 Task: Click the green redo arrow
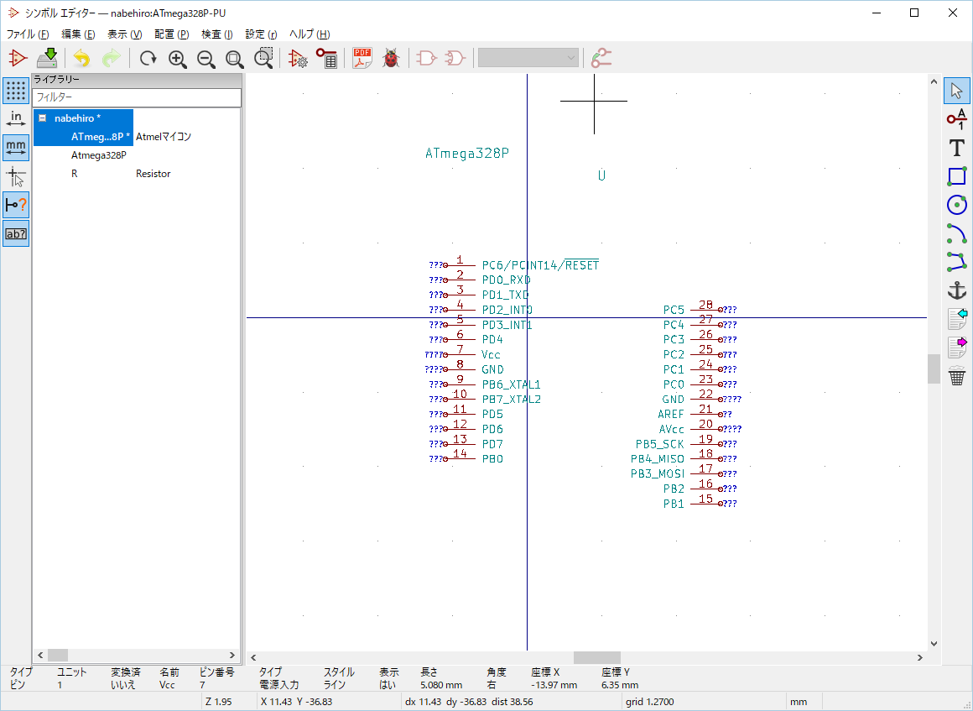coord(111,59)
